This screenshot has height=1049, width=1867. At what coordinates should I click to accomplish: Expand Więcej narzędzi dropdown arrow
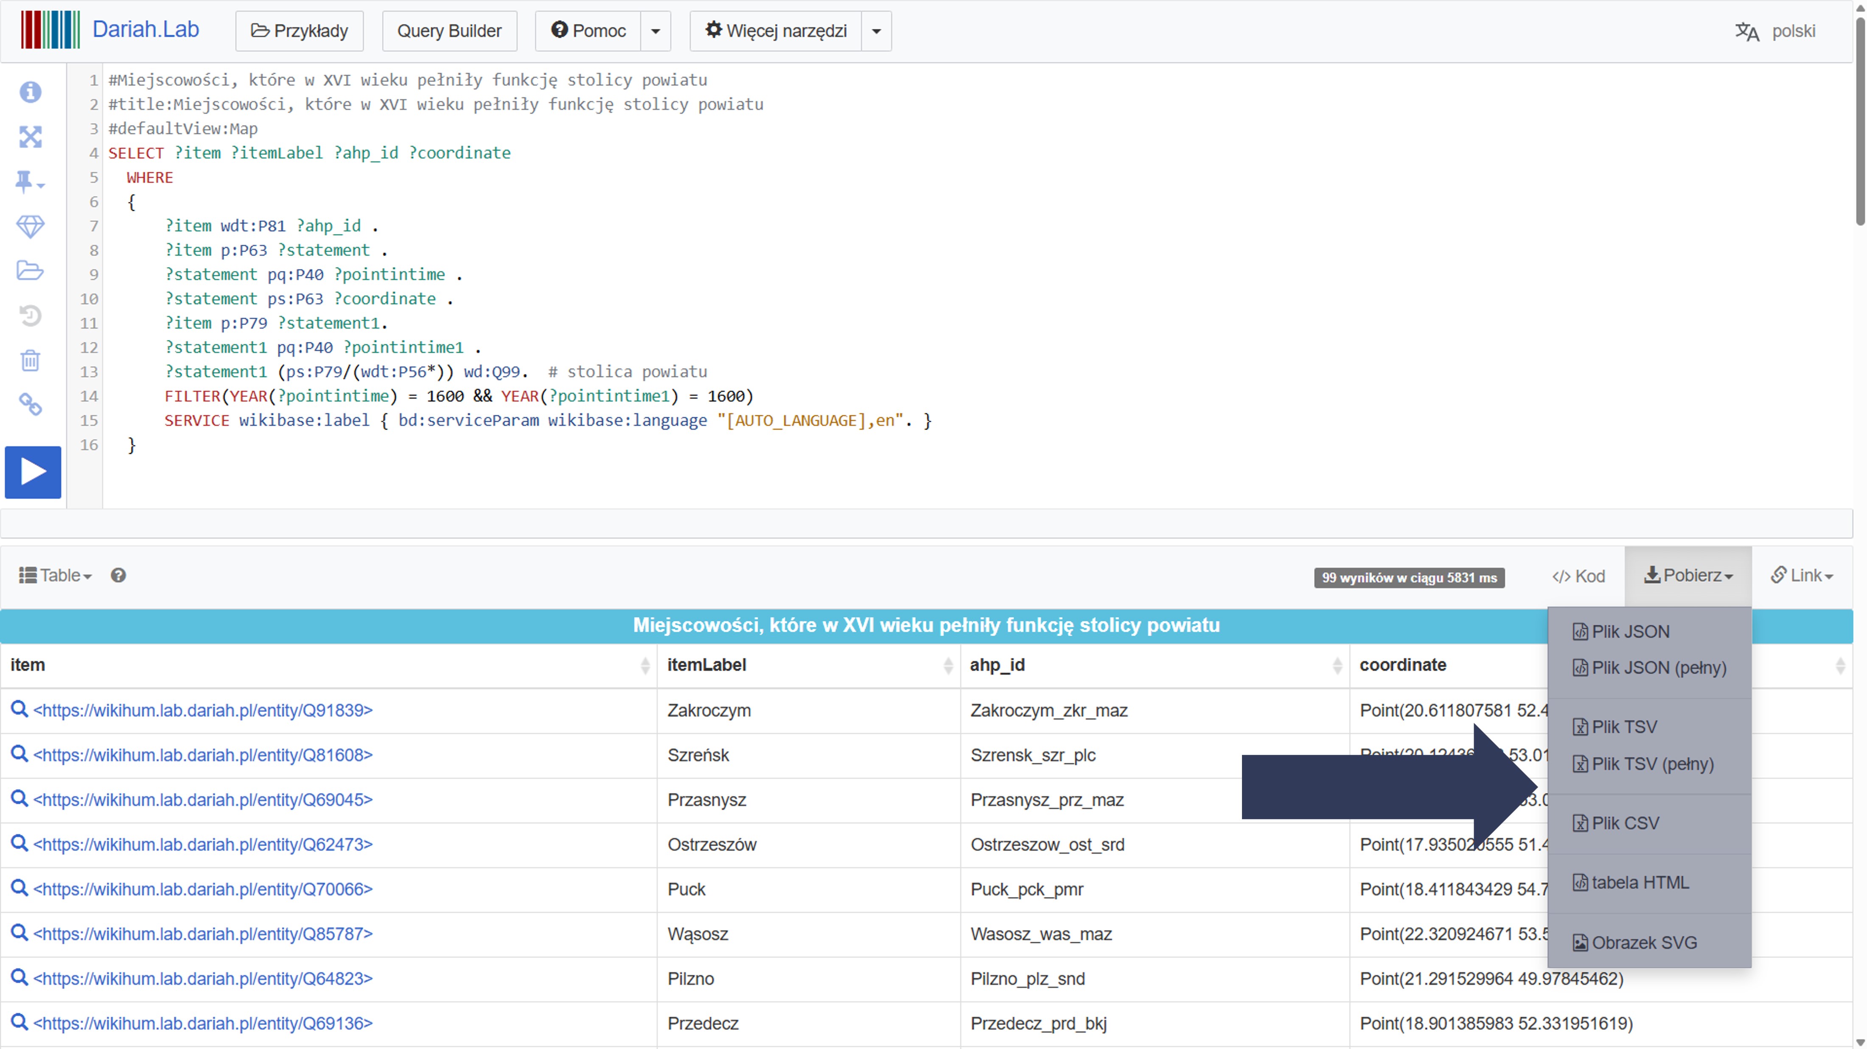coord(875,31)
